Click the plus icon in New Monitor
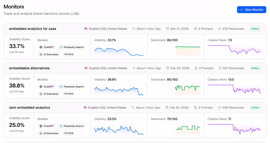 (x=241, y=10)
